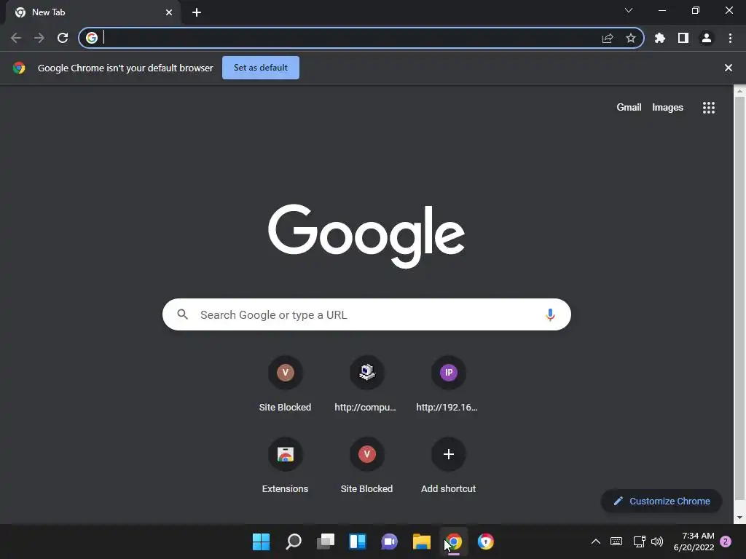Click Customize Chrome button
The width and height of the screenshot is (746, 559).
(x=661, y=501)
